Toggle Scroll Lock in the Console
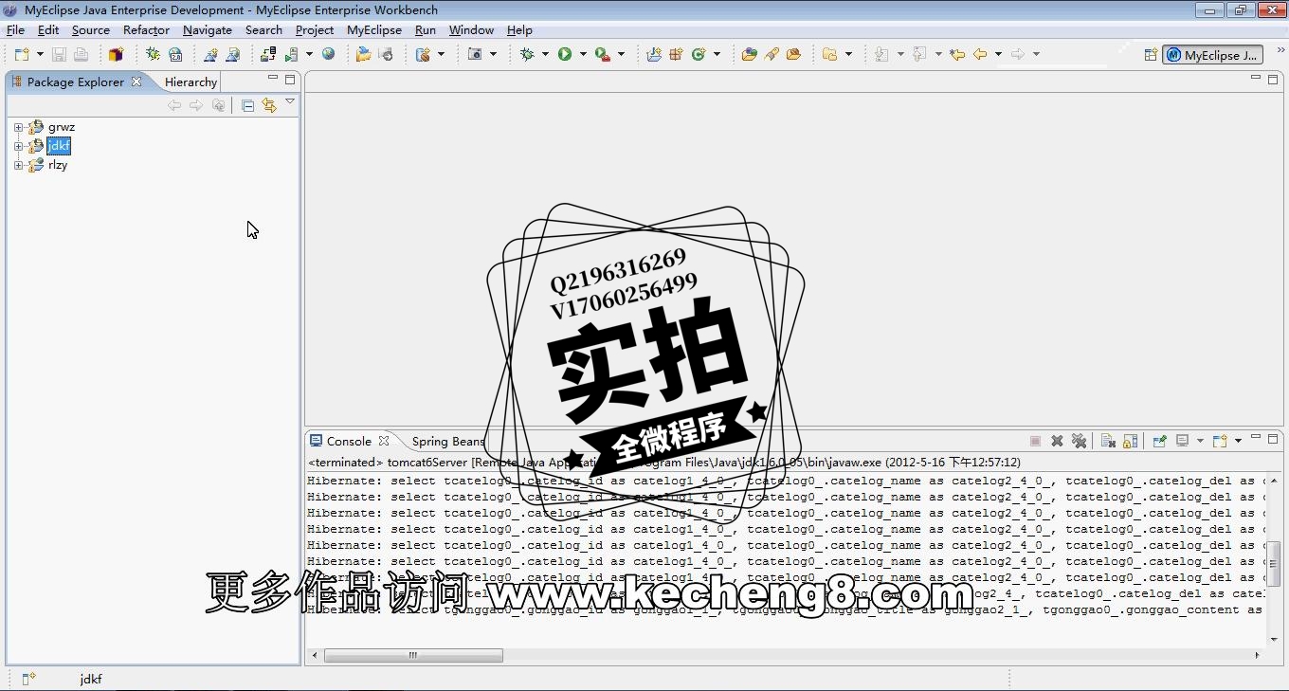 pyautogui.click(x=1130, y=441)
